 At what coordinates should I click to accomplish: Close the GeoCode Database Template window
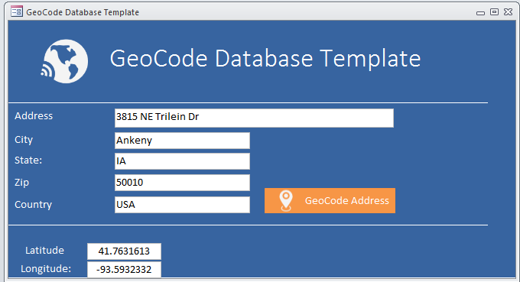[508, 12]
